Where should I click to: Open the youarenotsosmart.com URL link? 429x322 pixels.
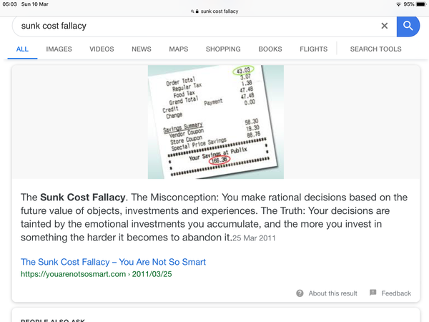coord(97,274)
